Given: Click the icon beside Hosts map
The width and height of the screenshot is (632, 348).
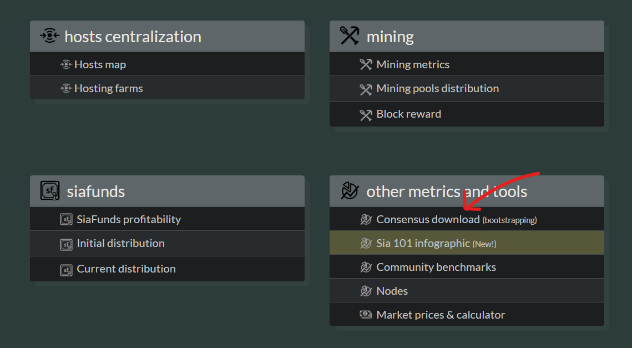Looking at the screenshot, I should pos(66,64).
